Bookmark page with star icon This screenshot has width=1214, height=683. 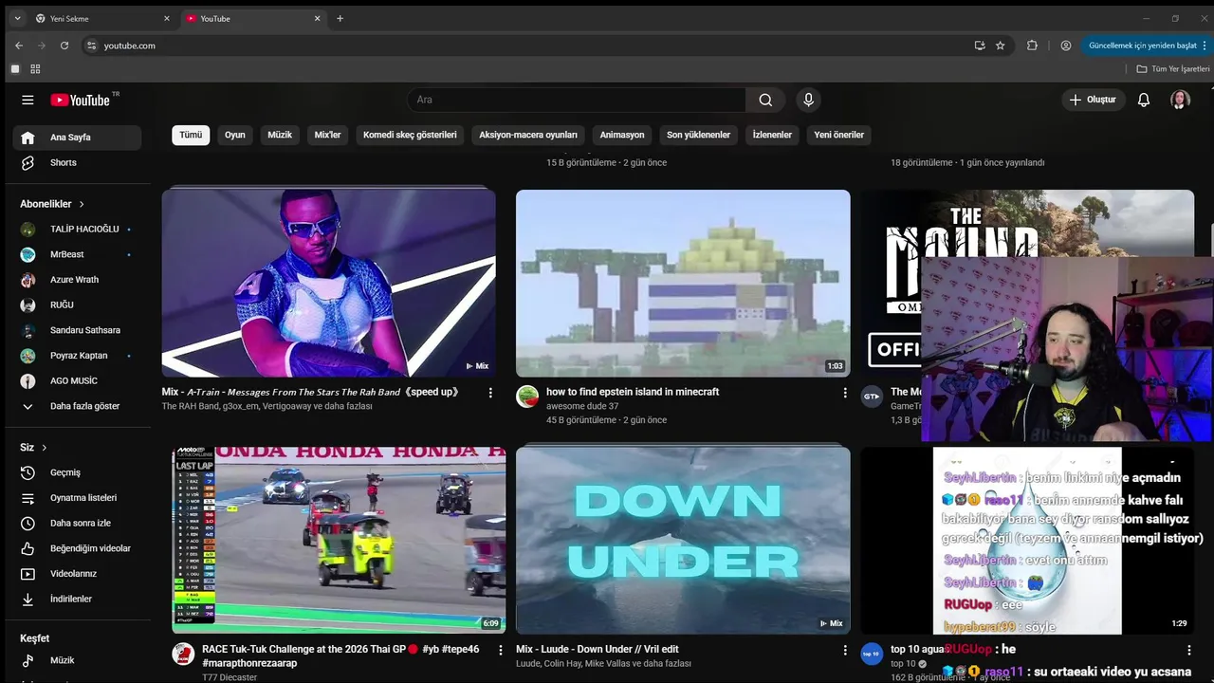pos(1000,46)
